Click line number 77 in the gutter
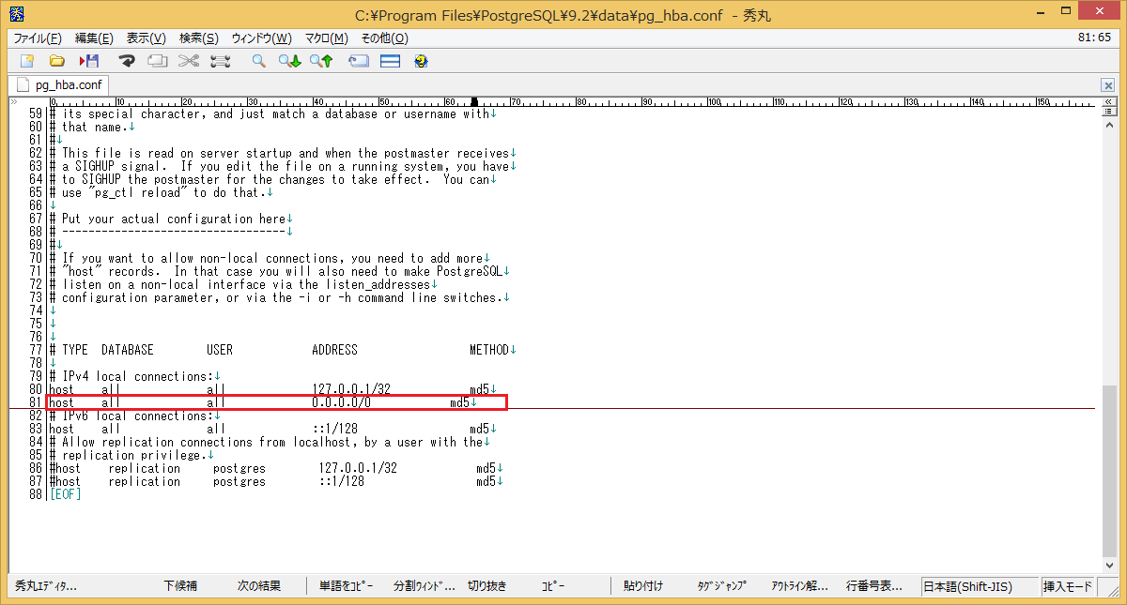The width and height of the screenshot is (1127, 605). (36, 350)
